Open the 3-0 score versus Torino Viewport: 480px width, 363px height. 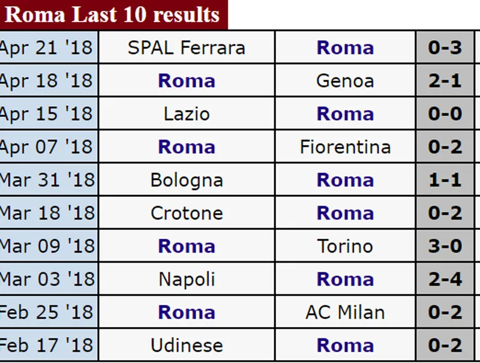445,246
